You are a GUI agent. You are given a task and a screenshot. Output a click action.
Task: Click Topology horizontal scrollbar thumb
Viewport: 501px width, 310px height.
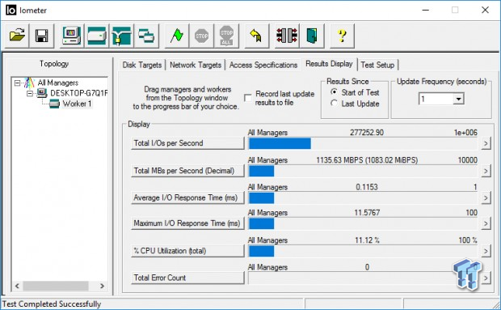[x=56, y=286]
